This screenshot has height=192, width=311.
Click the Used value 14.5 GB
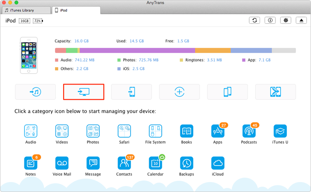(x=137, y=41)
